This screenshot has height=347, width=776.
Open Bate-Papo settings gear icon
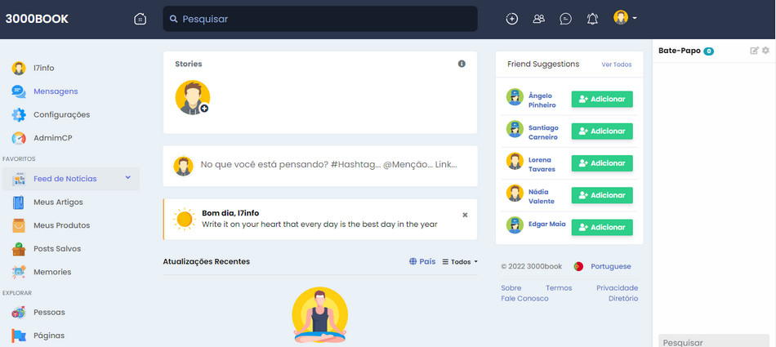pyautogui.click(x=765, y=51)
